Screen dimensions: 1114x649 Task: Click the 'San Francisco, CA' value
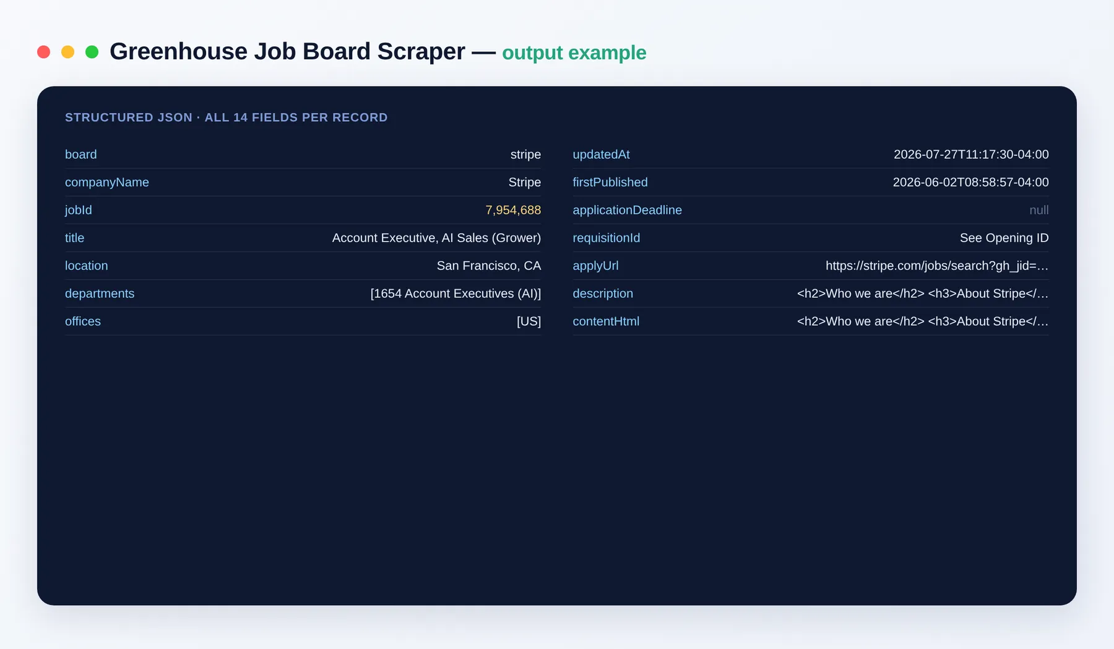tap(489, 266)
